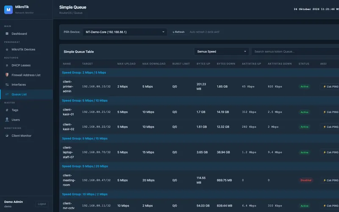This screenshot has height=212, width=339.
Task: Click the MikroTik M logo icon
Action: pyautogui.click(x=8, y=10)
